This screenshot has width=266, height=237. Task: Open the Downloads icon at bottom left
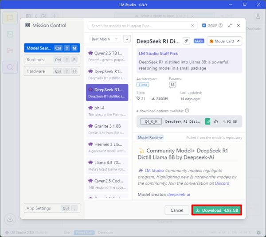coord(10,219)
